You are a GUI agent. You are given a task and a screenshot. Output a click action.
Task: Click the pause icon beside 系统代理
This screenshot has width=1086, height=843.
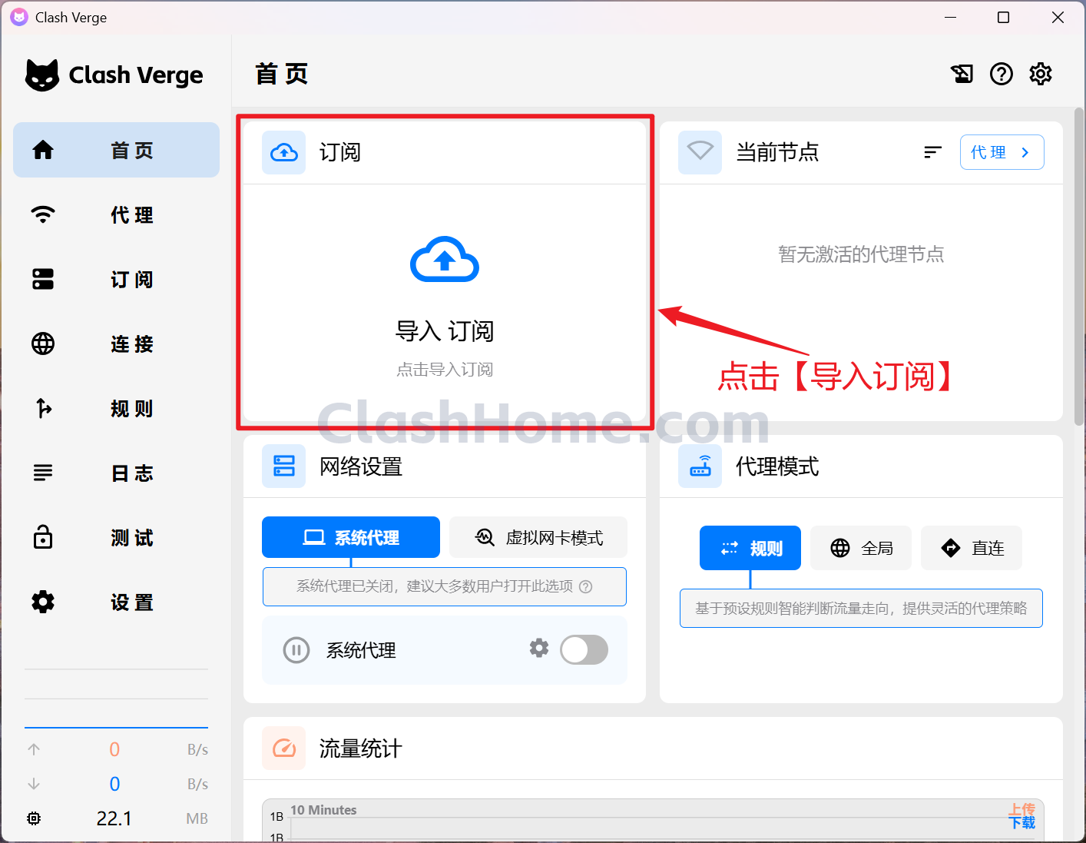coord(296,650)
